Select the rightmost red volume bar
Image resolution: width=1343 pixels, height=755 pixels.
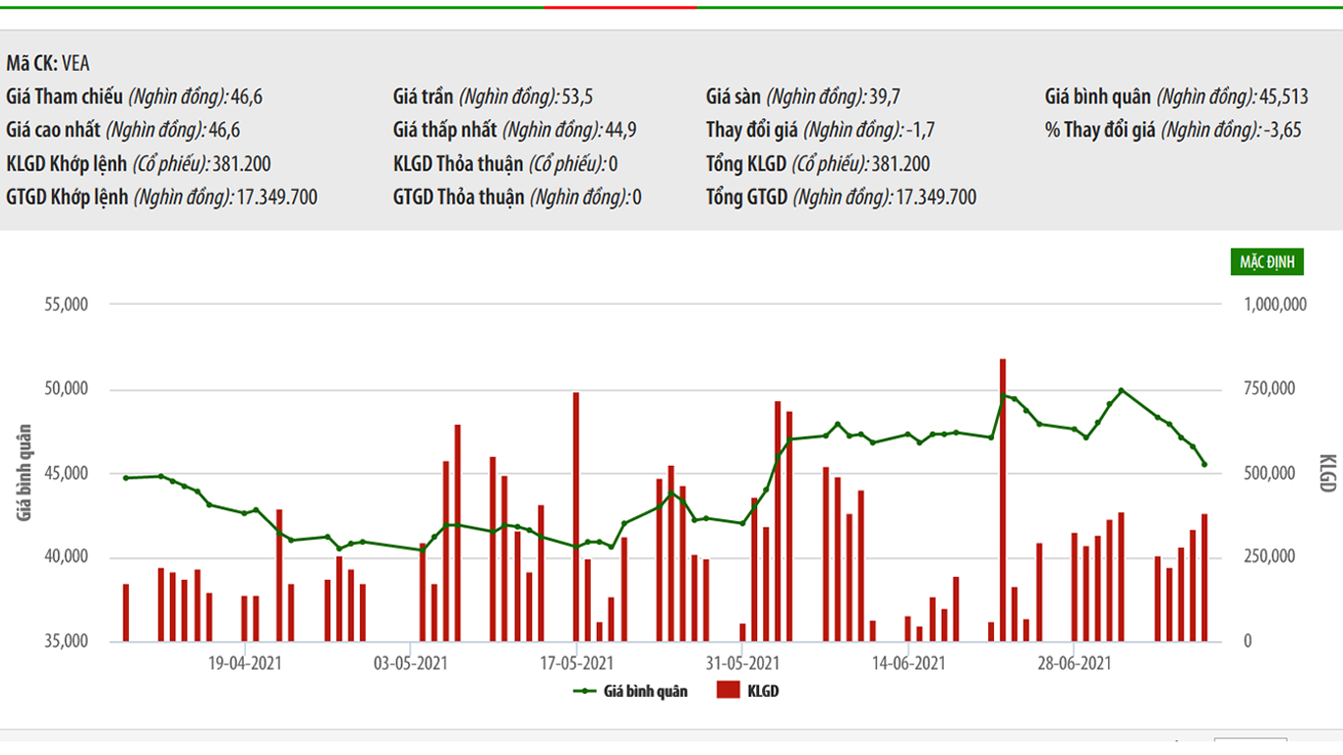pos(1204,578)
